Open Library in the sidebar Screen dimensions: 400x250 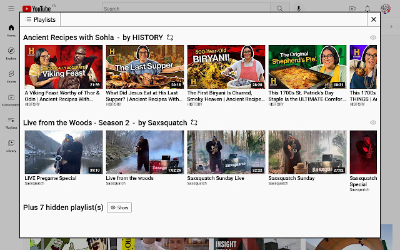point(11,146)
